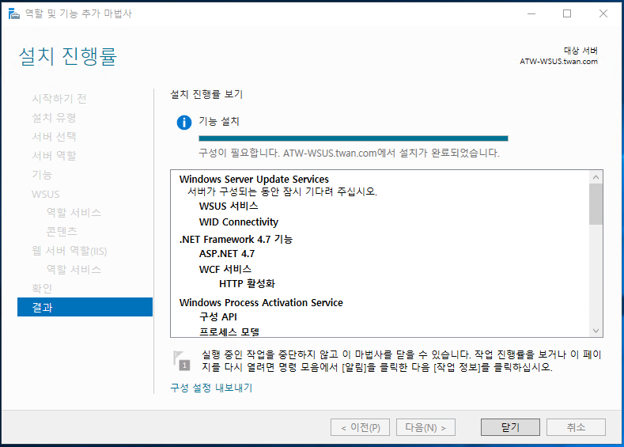Click the target server name ATW-WSUS.twan.com
The height and width of the screenshot is (447, 624).
click(x=558, y=61)
